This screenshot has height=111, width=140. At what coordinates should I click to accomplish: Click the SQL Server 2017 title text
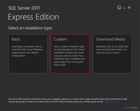pyautogui.click(x=24, y=8)
